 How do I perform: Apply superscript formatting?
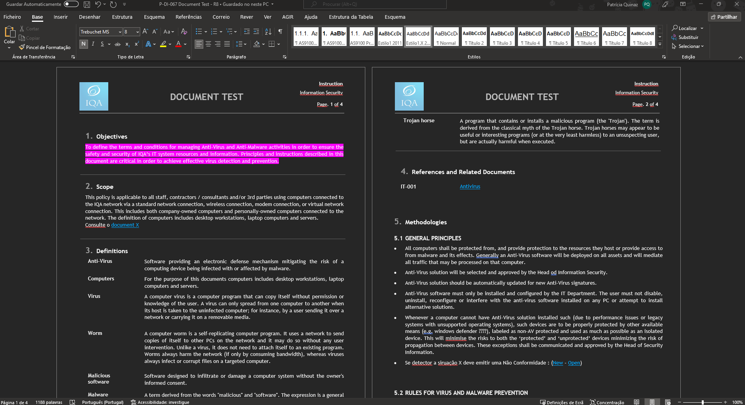pos(137,44)
